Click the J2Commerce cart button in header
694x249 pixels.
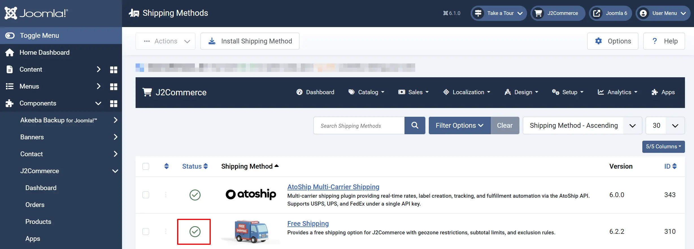coord(558,13)
